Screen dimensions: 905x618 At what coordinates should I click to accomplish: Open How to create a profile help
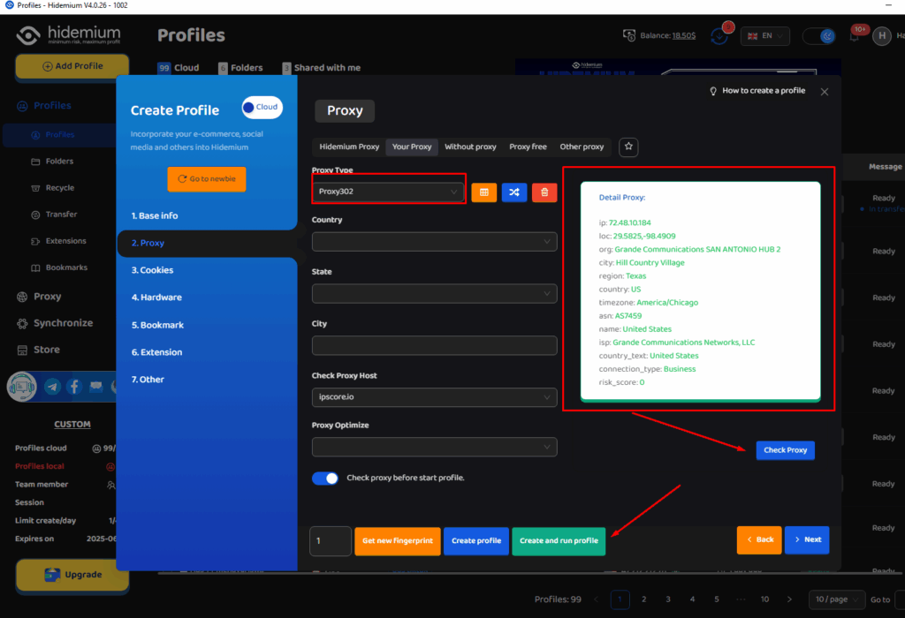pyautogui.click(x=757, y=91)
